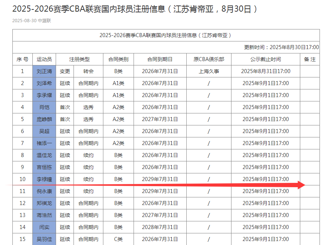Select player name 温佳龙
The height and width of the screenshot is (245, 333).
(44, 155)
